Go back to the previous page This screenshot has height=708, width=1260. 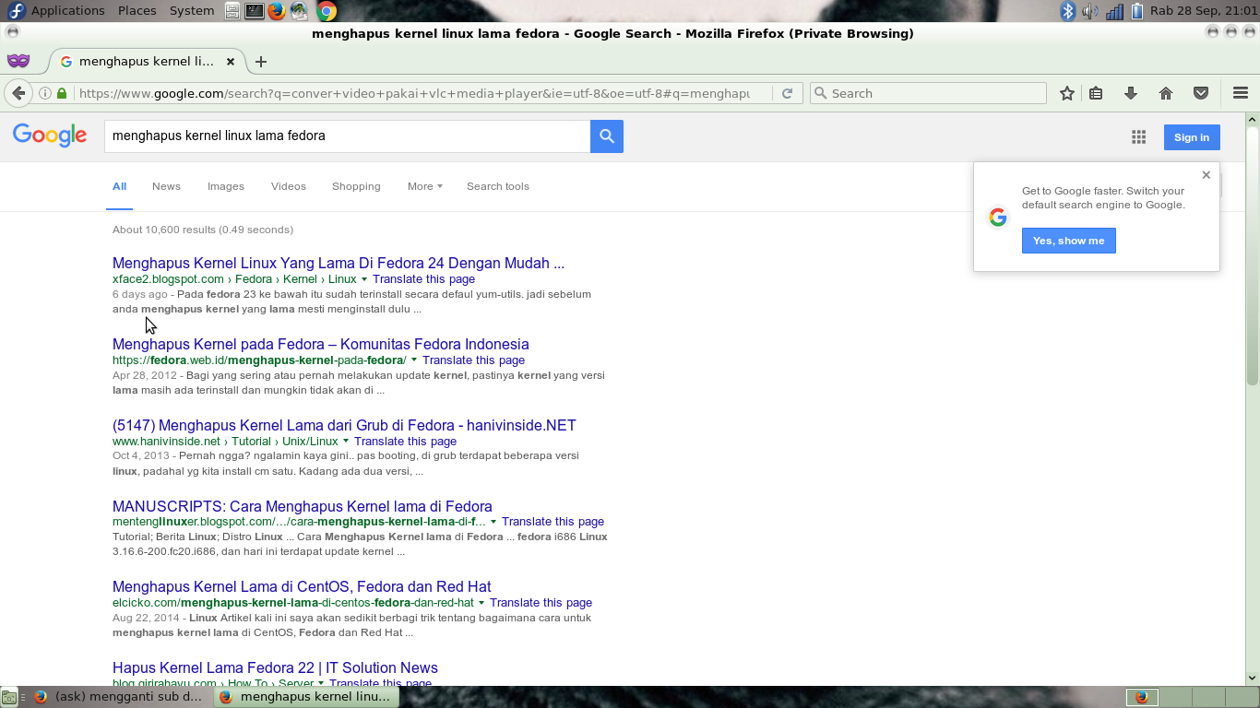18,93
